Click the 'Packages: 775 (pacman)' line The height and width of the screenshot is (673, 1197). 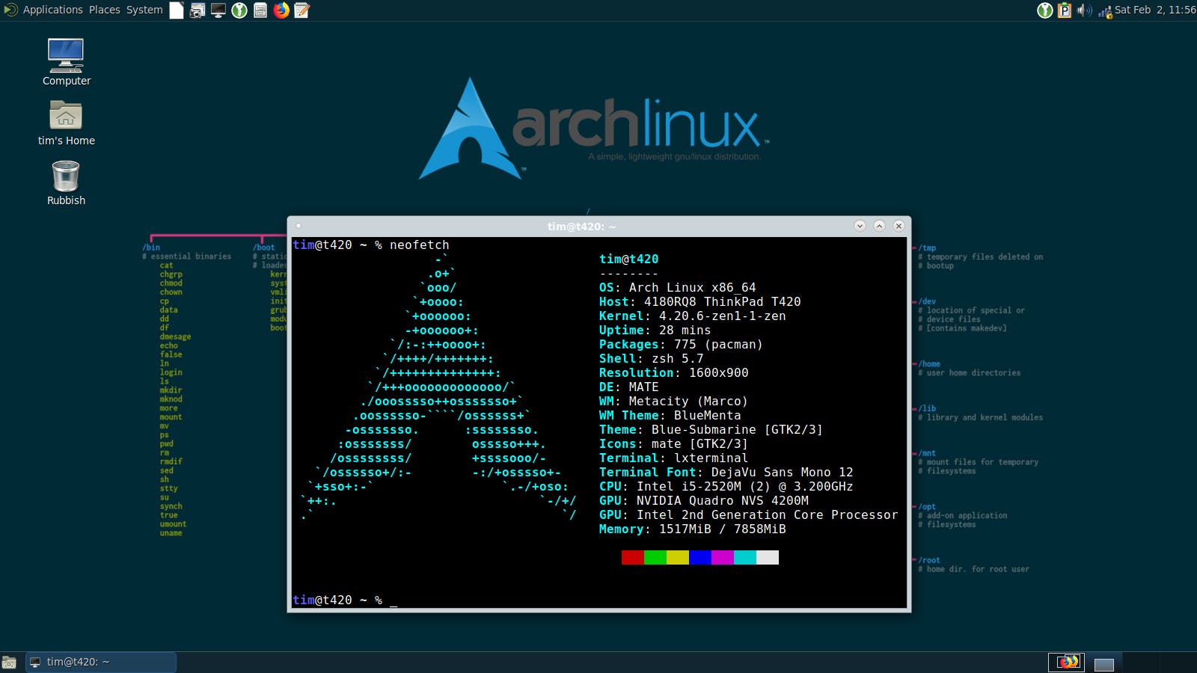(x=682, y=345)
